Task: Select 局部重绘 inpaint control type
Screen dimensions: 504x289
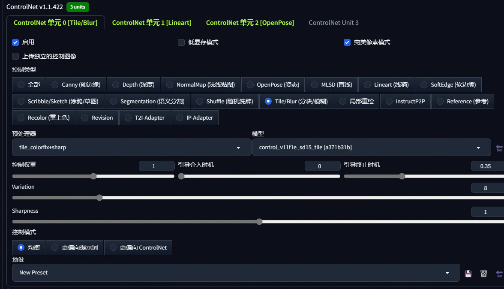Action: [x=357, y=101]
